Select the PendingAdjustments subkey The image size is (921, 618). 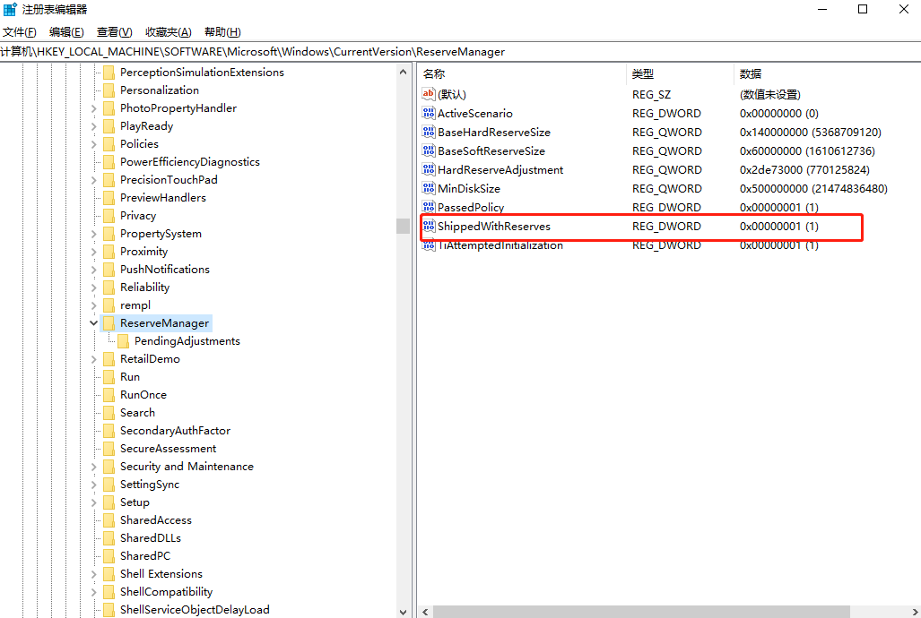(187, 340)
